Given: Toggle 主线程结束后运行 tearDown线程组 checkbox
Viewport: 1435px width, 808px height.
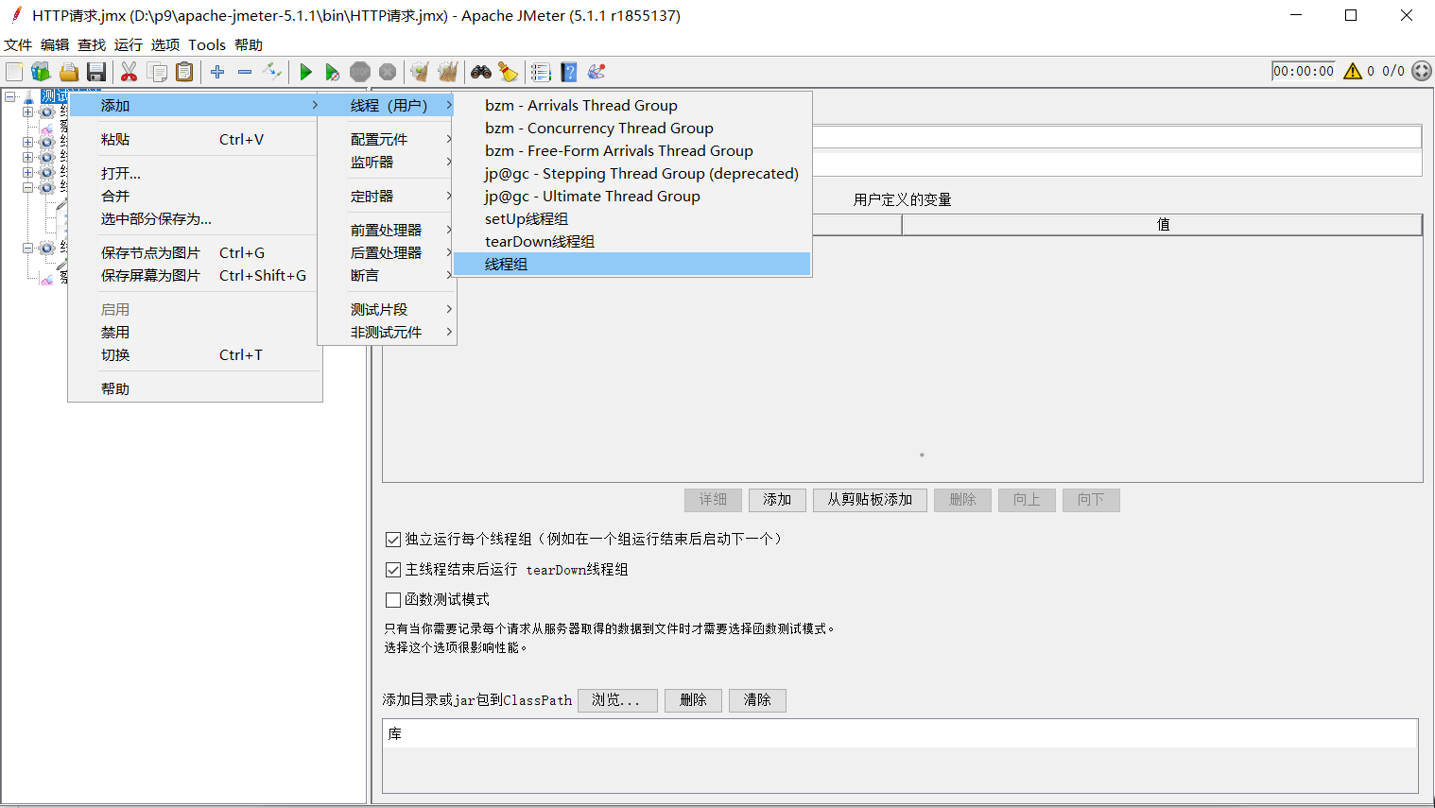Looking at the screenshot, I should point(393,570).
